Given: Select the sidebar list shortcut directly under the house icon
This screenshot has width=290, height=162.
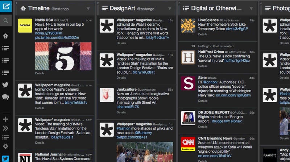Looking at the screenshot, I should (x=5, y=48).
